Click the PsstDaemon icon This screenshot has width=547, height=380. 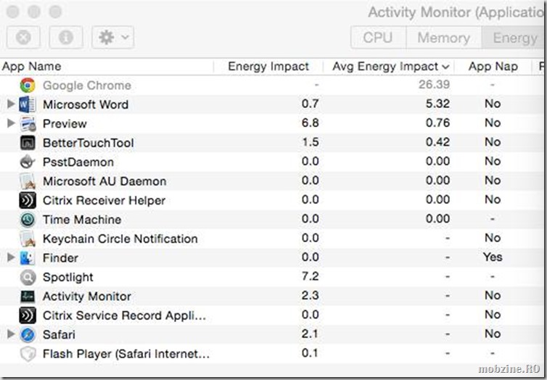(x=28, y=162)
